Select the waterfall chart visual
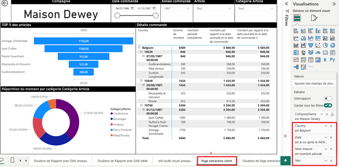The image size is (339, 167). click(x=303, y=45)
